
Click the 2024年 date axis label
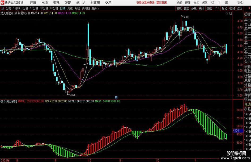(x=5, y=160)
